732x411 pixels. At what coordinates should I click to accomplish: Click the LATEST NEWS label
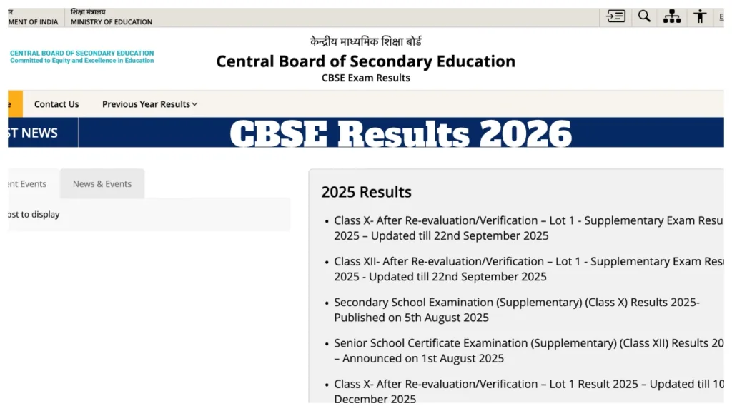click(29, 132)
